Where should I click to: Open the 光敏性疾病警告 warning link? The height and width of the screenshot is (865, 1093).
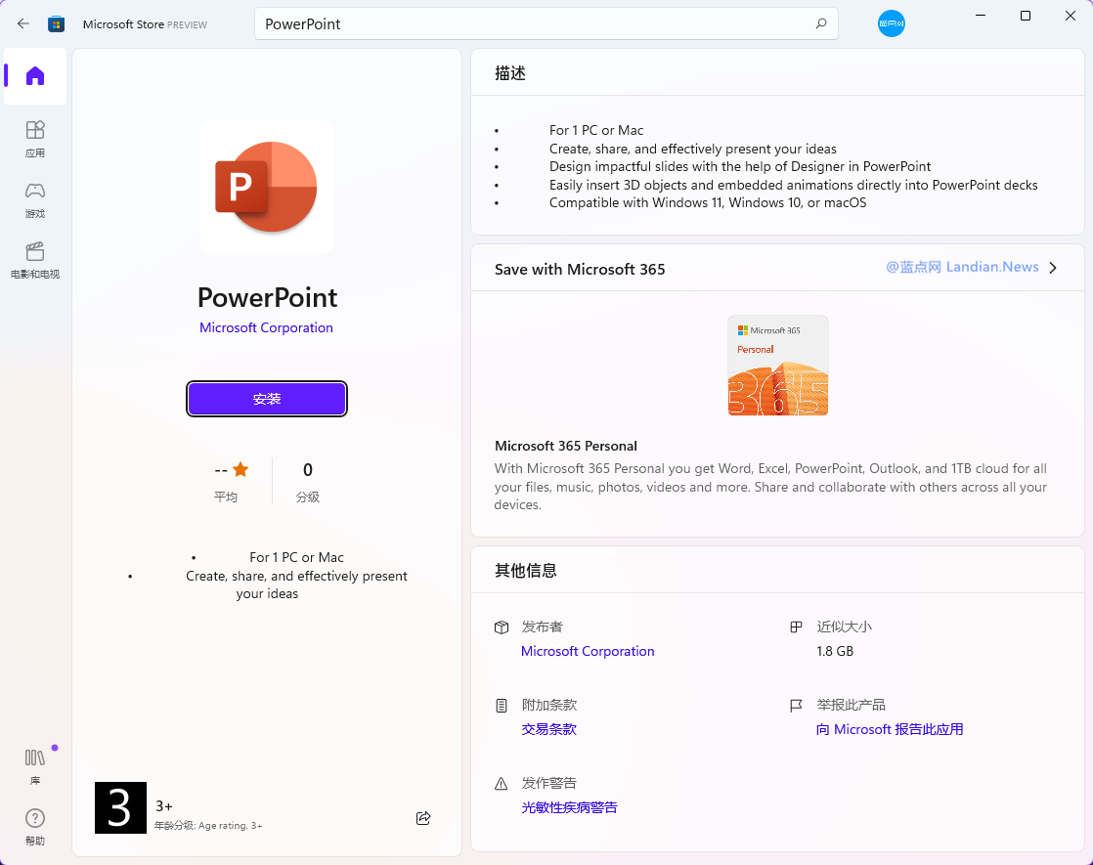point(569,807)
